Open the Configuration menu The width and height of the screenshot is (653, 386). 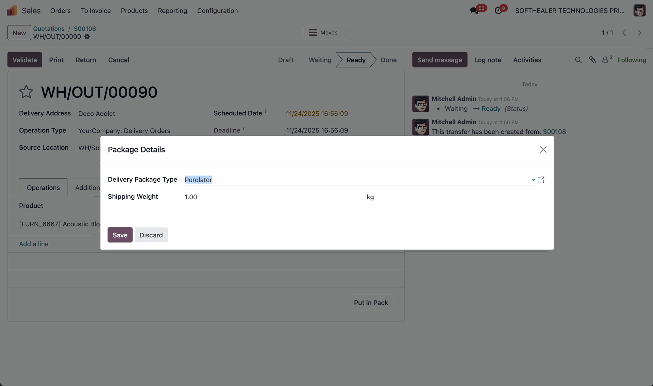pos(217,11)
